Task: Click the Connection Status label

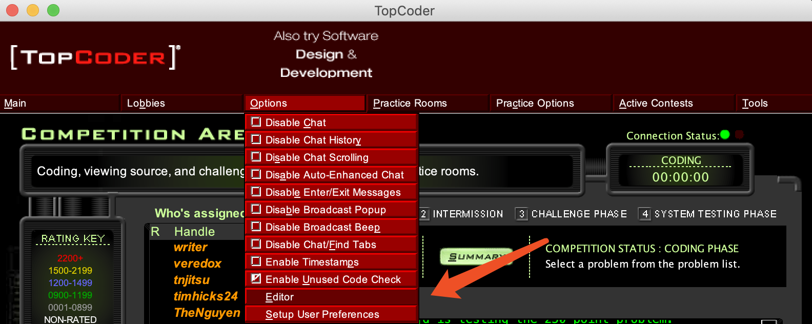Action: pos(673,136)
